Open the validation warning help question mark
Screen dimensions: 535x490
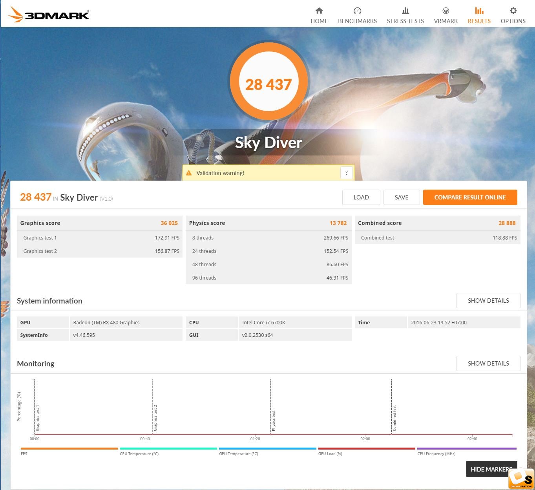coord(346,173)
